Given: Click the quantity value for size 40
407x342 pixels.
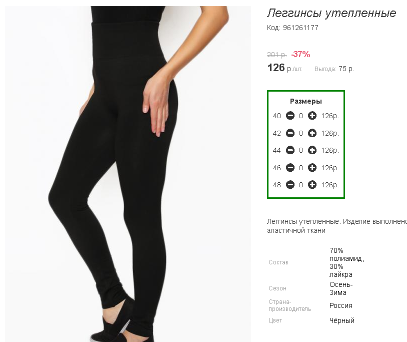Looking at the screenshot, I should click(301, 116).
